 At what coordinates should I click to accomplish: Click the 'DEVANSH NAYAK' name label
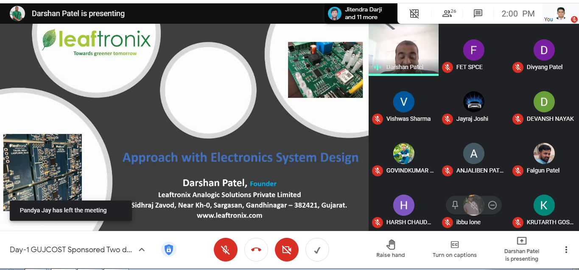[x=550, y=119]
